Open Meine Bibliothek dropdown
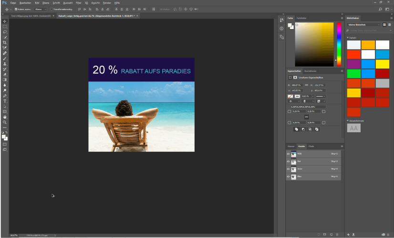 (363, 25)
